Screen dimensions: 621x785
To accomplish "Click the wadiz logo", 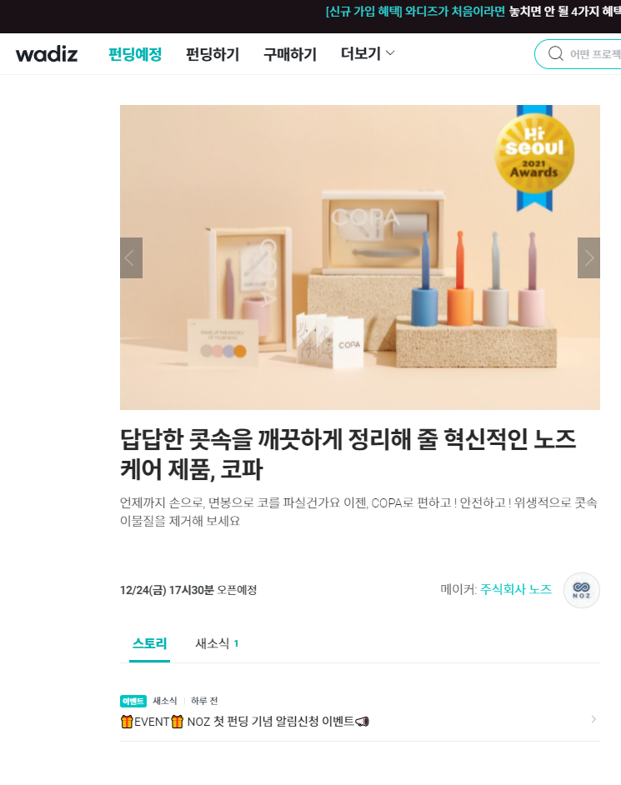I will (47, 54).
